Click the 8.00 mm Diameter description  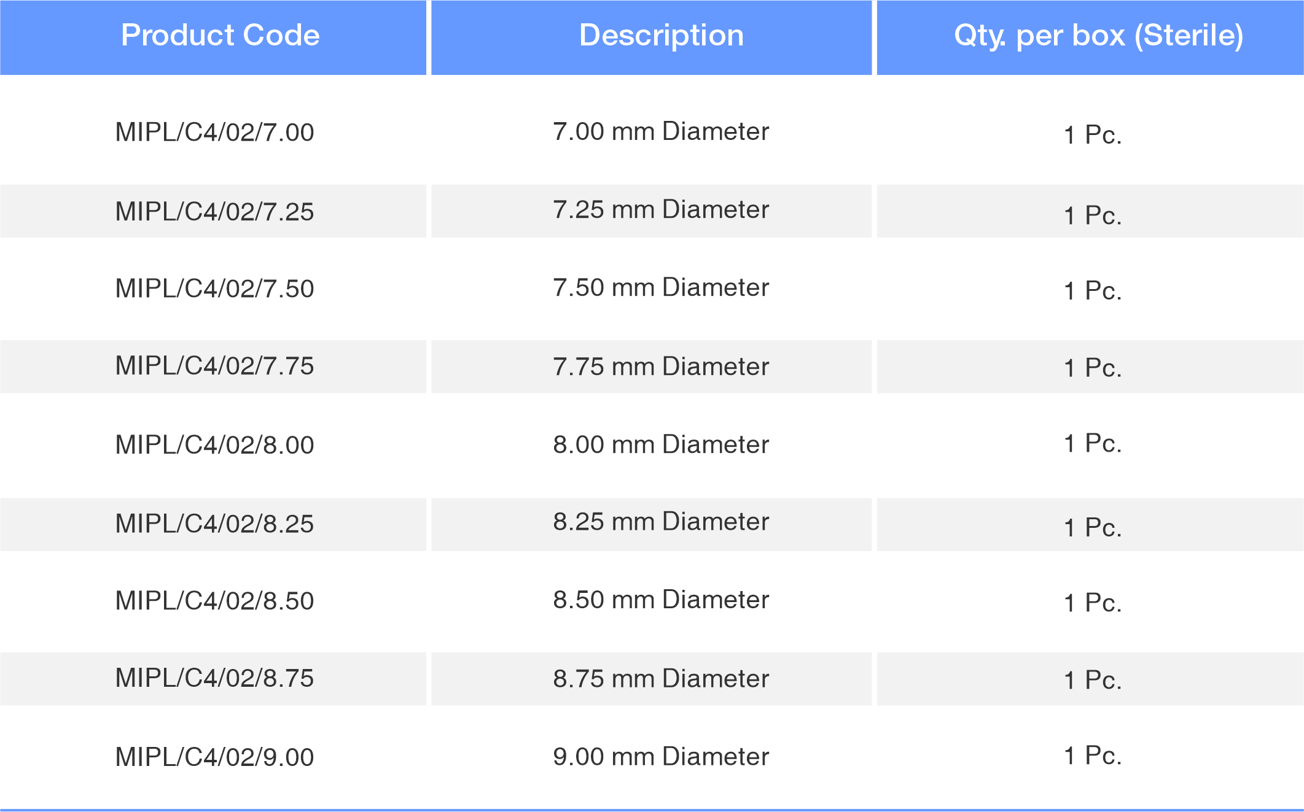click(661, 444)
